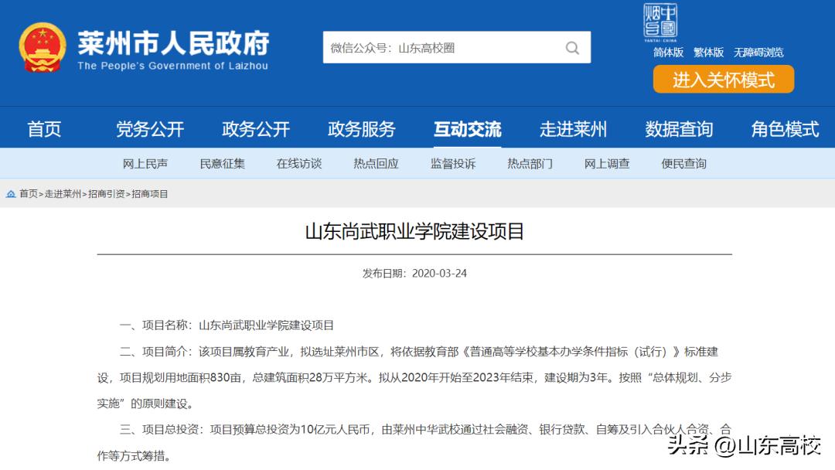This screenshot has height=470, width=835.
Task: Select 监督投诉 from the submenu bar
Action: pyautogui.click(x=451, y=163)
